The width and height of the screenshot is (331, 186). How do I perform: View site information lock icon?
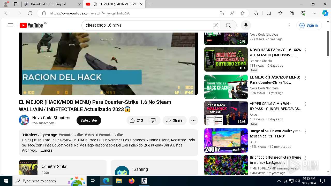click(x=44, y=13)
